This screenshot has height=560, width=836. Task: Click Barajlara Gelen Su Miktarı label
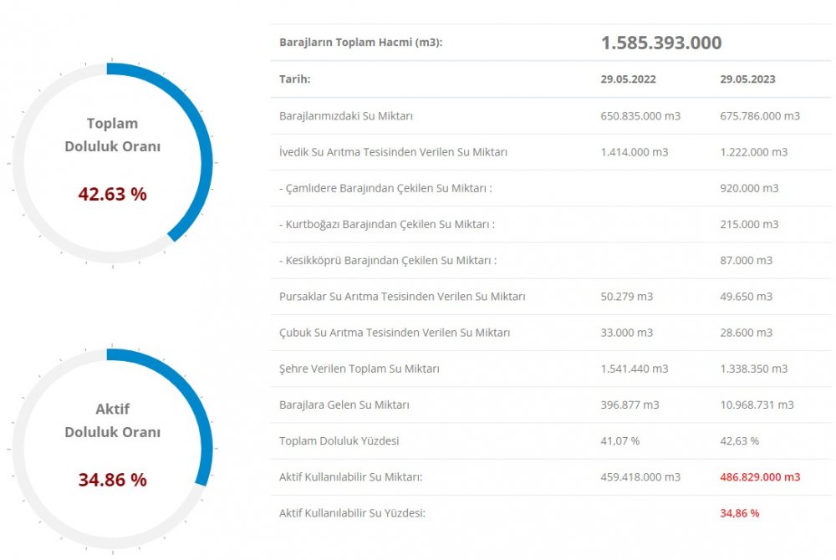pos(344,405)
